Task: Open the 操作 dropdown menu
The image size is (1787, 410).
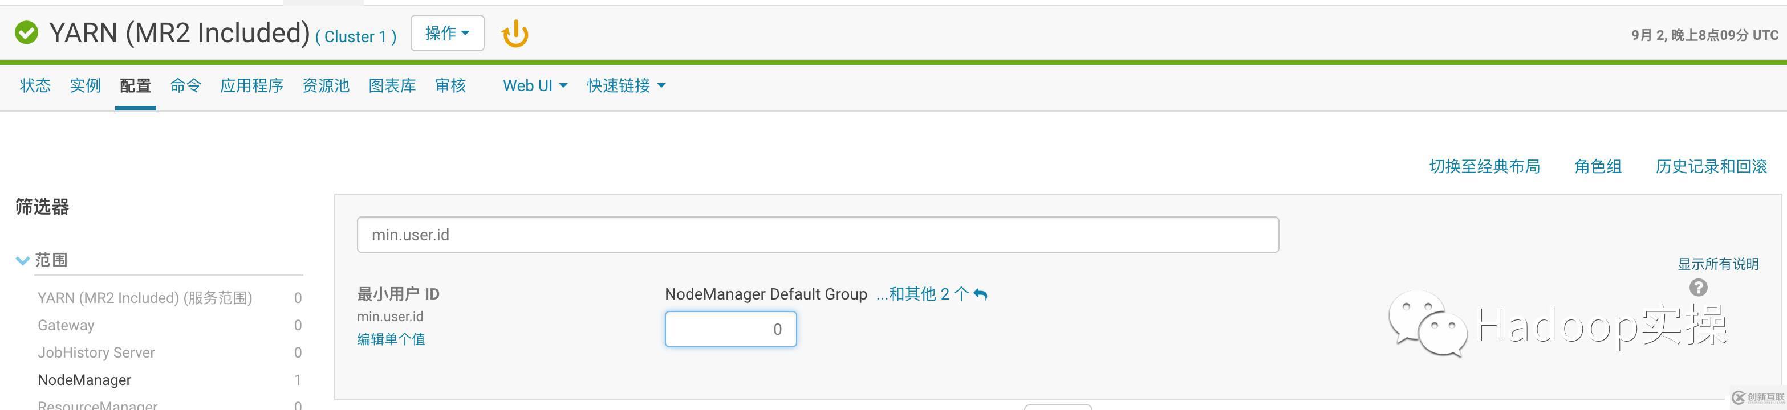Action: point(447,32)
